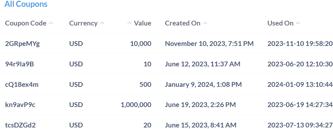
Task: Select the June 12, 2023 created date
Action: pyautogui.click(x=203, y=64)
